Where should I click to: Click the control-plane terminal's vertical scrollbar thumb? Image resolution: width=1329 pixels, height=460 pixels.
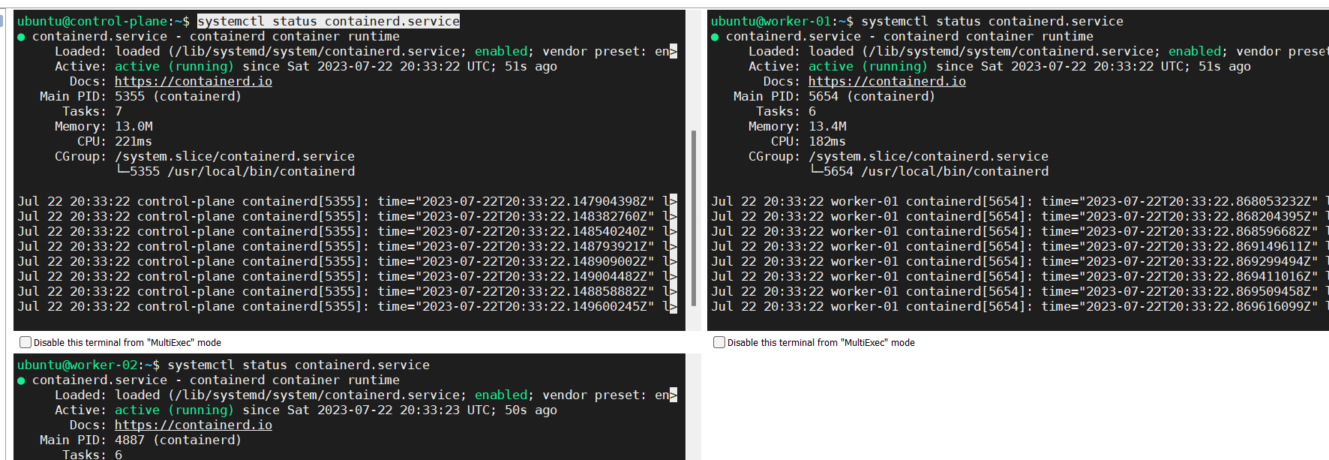693,218
